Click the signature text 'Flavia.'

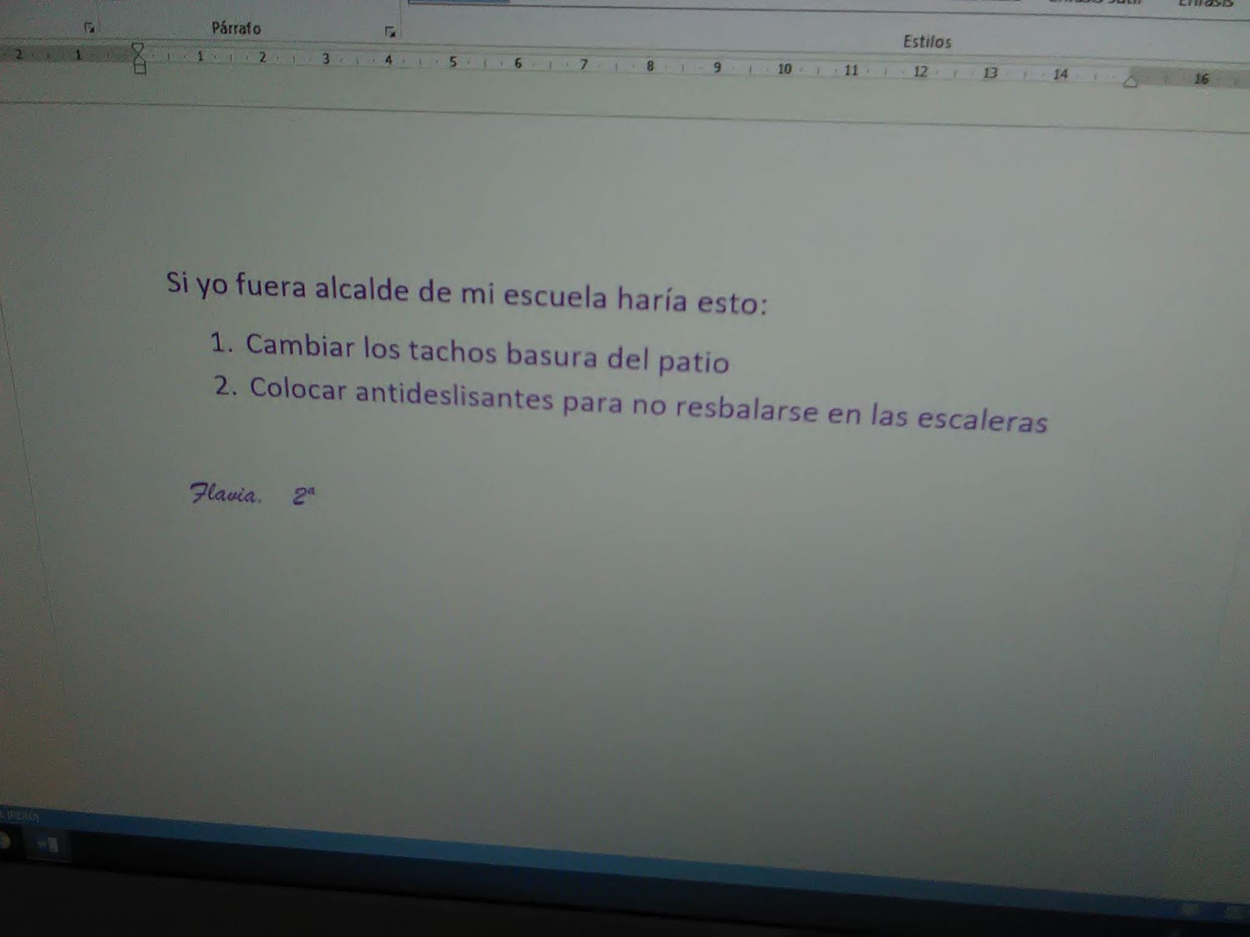click(227, 493)
